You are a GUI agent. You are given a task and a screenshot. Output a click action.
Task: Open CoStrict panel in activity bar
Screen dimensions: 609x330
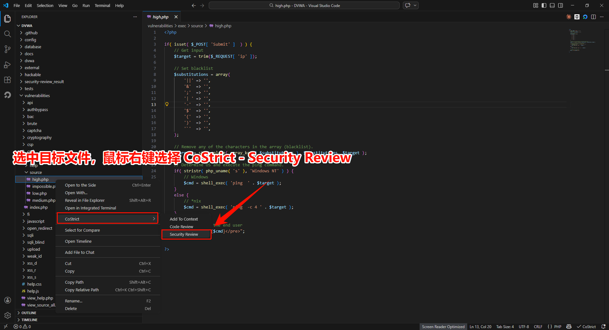point(8,95)
